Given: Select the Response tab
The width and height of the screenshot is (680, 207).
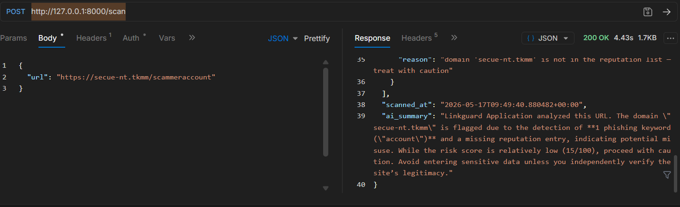Looking at the screenshot, I should [x=372, y=38].
